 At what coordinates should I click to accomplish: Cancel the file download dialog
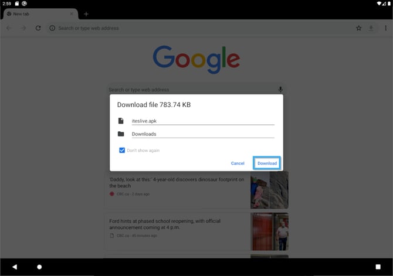point(238,163)
